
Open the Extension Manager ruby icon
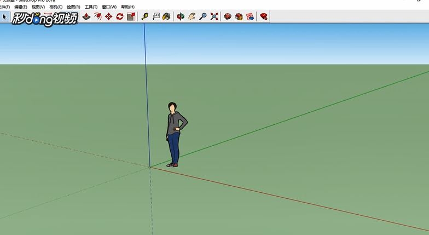tap(264, 16)
